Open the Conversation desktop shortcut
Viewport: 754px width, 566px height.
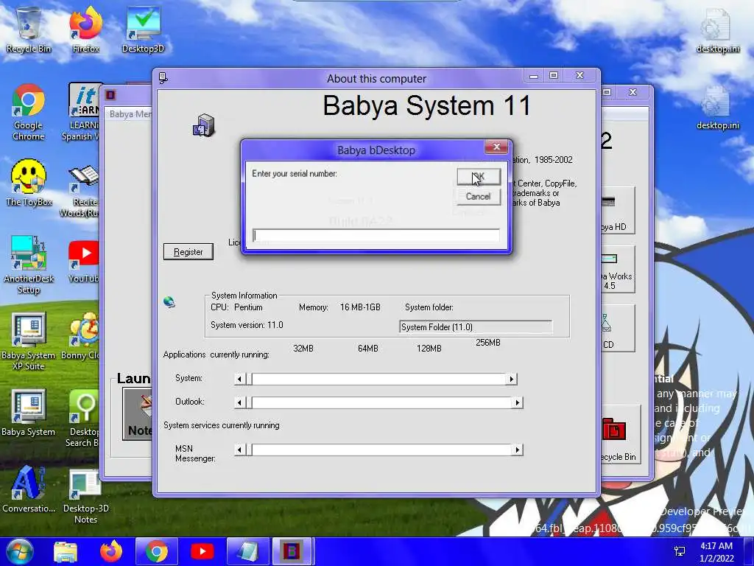(x=29, y=489)
